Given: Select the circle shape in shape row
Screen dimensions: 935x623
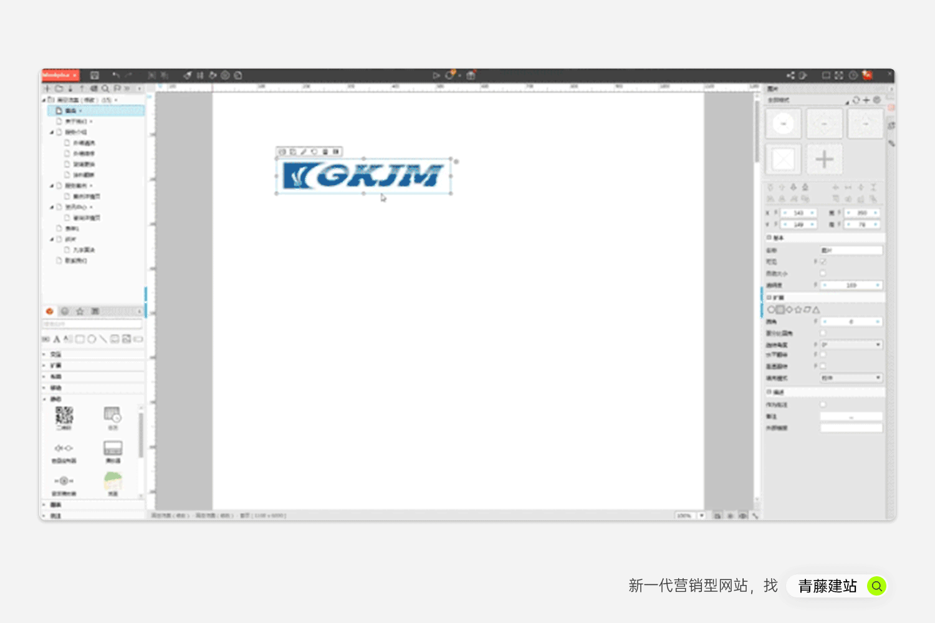Looking at the screenshot, I should (771, 310).
